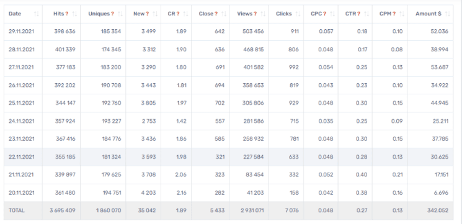
Task: Click the Views column header label
Action: 245,14
